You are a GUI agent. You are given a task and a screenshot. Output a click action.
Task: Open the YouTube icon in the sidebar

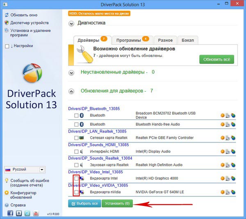[x=36, y=213]
